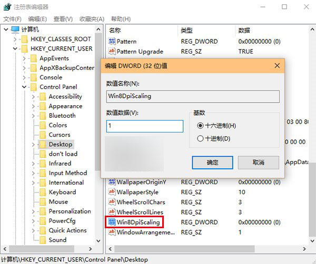Click the Sound folder icon
Viewport: 316px width, 264px height.
click(43, 240)
